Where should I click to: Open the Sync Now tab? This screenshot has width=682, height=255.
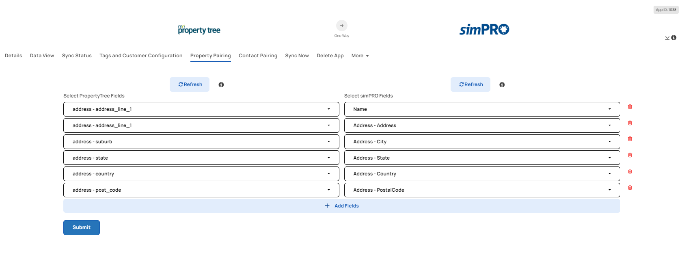coord(297,56)
